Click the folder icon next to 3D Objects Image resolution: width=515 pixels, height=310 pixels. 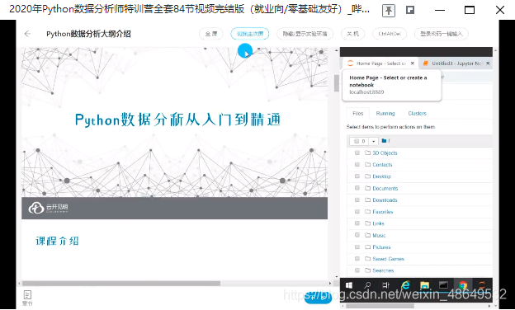click(x=368, y=153)
